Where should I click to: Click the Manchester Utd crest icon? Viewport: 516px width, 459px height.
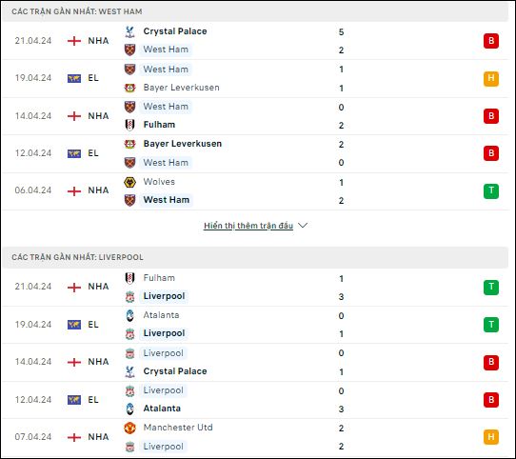[x=129, y=428]
